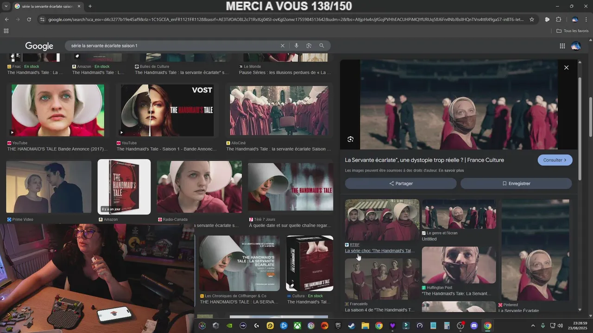Image resolution: width=593 pixels, height=333 pixels.
Task: Open the Radio-Canada result image
Action: [199, 187]
